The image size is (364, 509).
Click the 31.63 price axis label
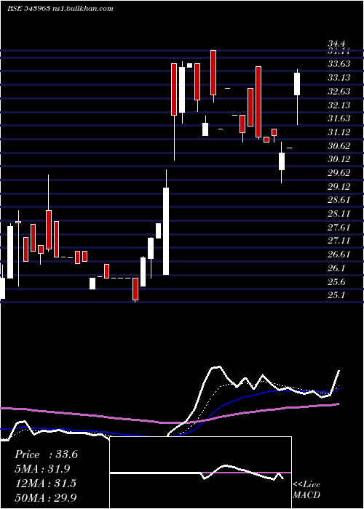[339, 119]
